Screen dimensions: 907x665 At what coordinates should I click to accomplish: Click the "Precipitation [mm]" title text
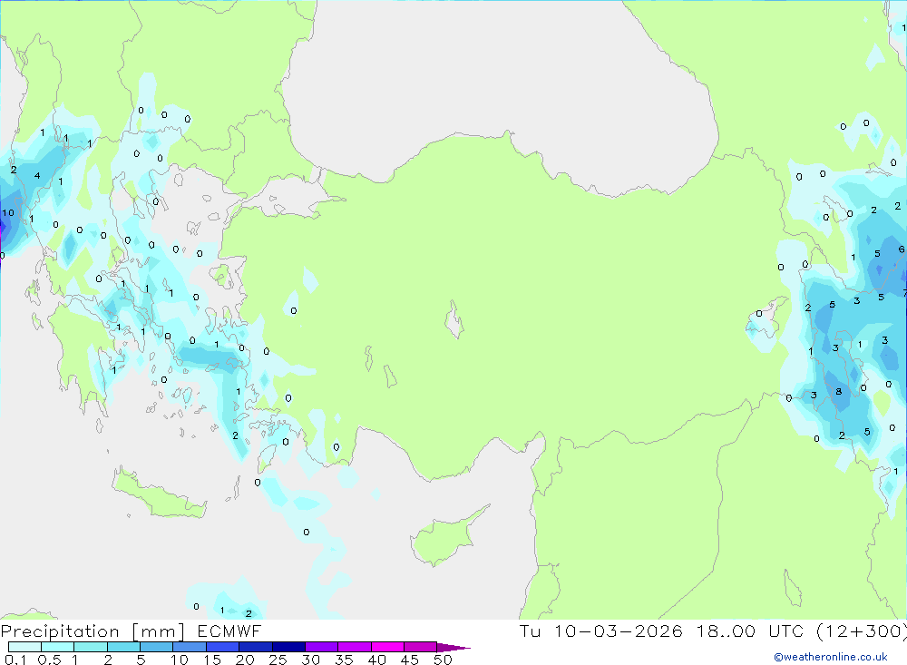pyautogui.click(x=93, y=631)
